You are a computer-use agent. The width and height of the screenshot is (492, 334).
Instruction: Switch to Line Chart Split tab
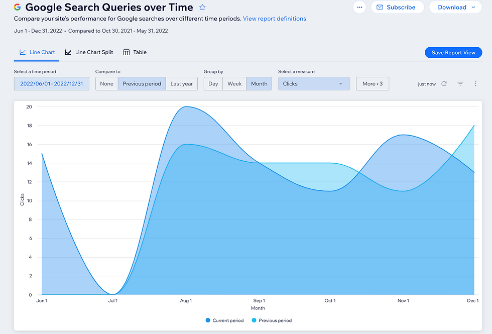[x=89, y=52]
